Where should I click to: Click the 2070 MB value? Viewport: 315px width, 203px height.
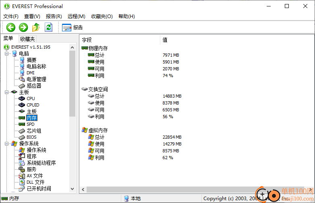[171, 69]
